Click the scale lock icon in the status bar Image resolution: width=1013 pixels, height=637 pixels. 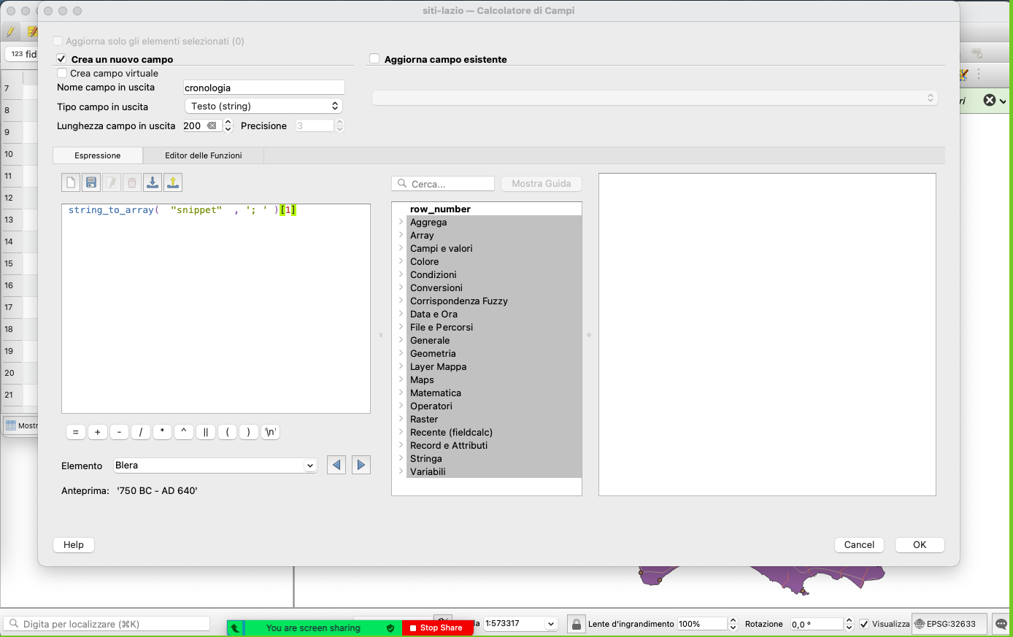(577, 624)
